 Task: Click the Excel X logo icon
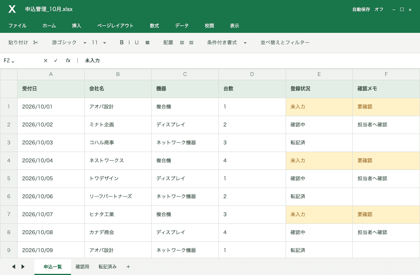click(12, 9)
